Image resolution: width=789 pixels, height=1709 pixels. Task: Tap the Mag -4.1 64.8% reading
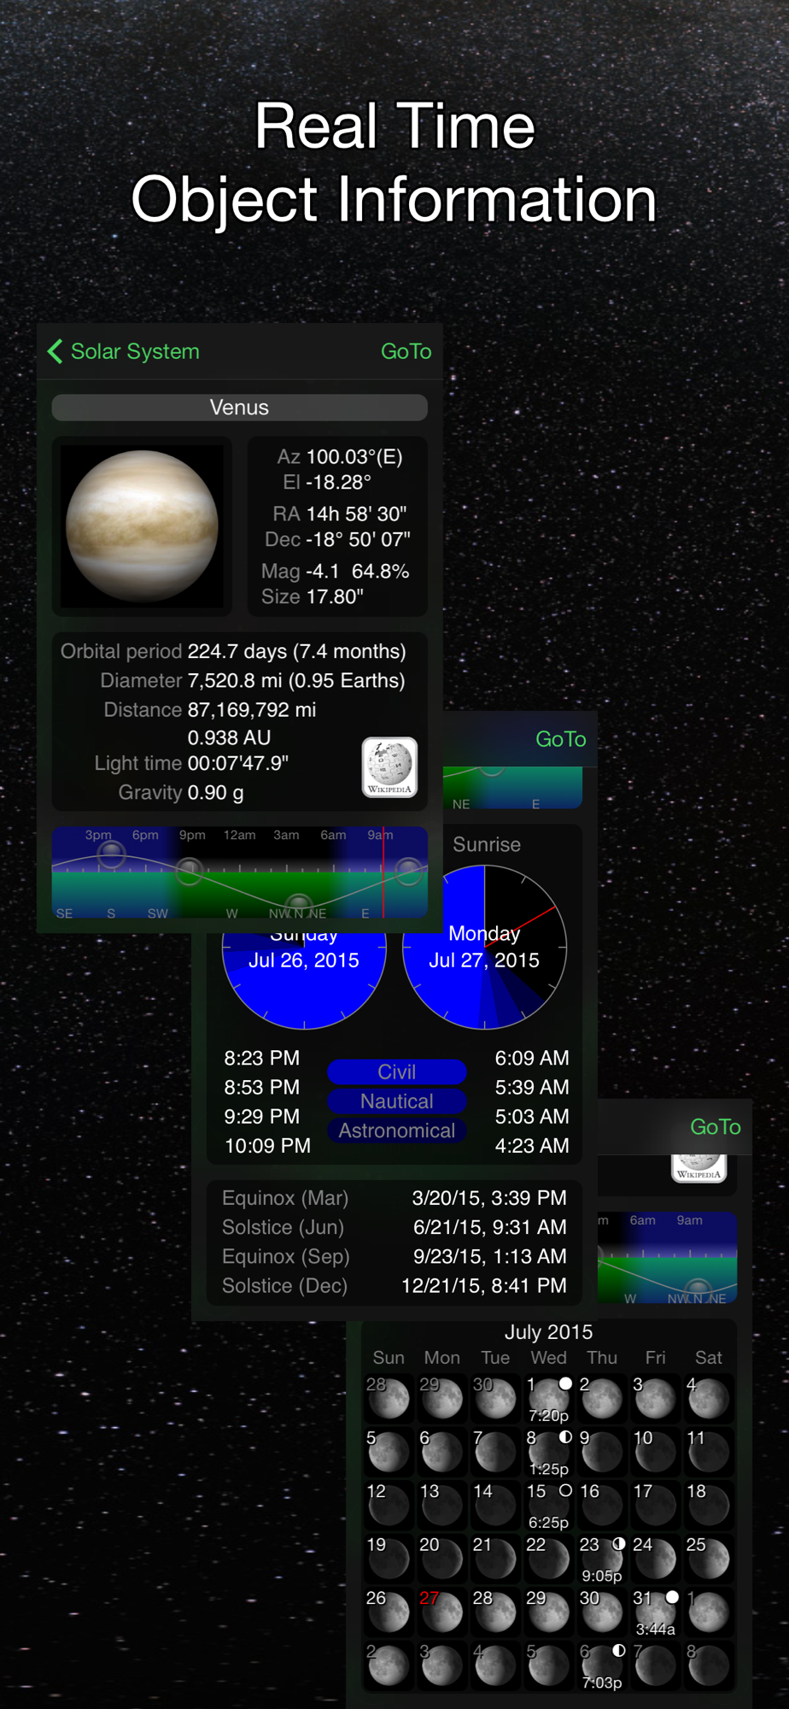335,571
